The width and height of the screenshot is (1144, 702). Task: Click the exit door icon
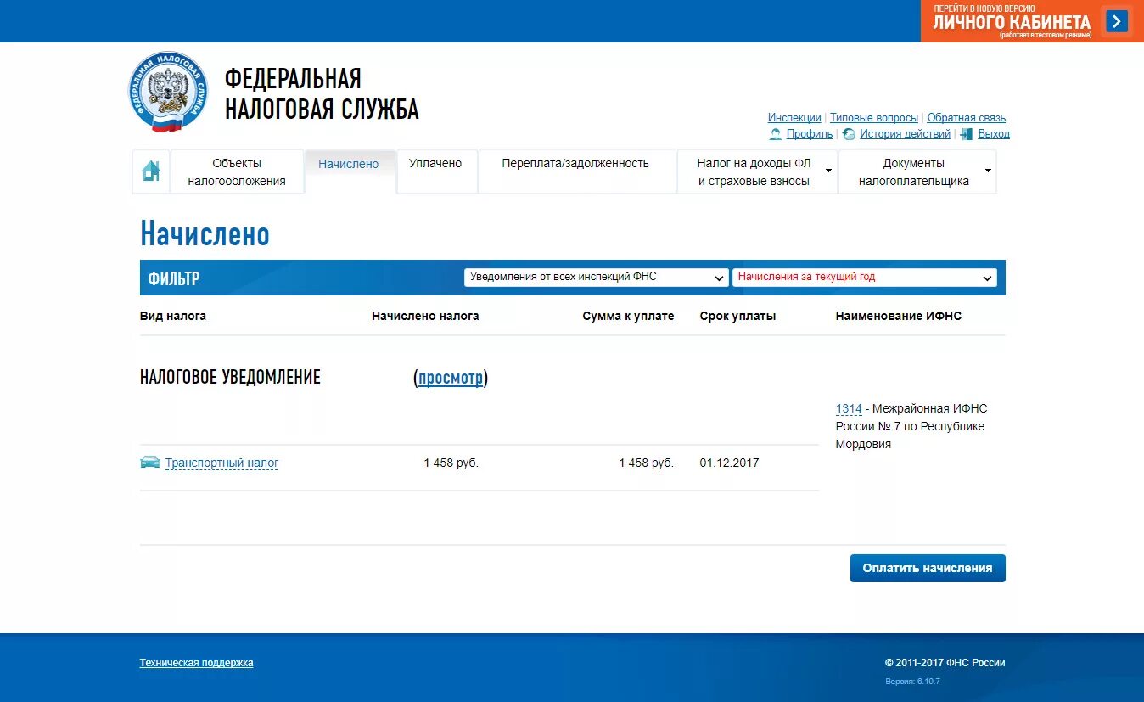[x=967, y=134]
